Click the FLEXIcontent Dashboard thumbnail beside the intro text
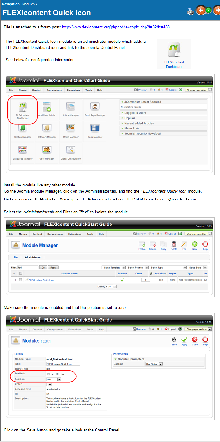This screenshot has width=220, height=442. [x=174, y=54]
